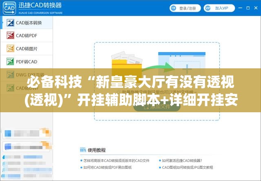Open CAD版本转换 menu entry
The height and width of the screenshot is (181, 261).
[27, 23]
